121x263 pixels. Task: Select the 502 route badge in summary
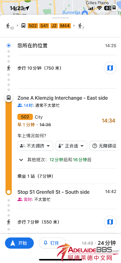(33, 26)
